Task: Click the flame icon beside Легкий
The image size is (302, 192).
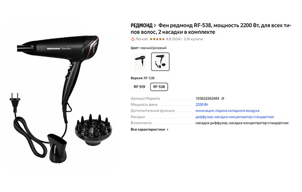Action: tap(132, 39)
